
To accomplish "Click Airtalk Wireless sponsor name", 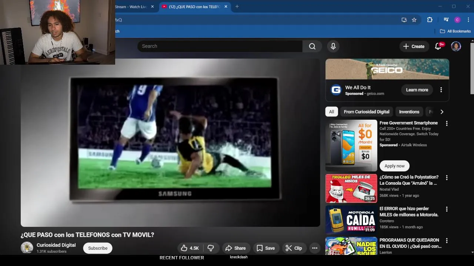I will point(414,145).
